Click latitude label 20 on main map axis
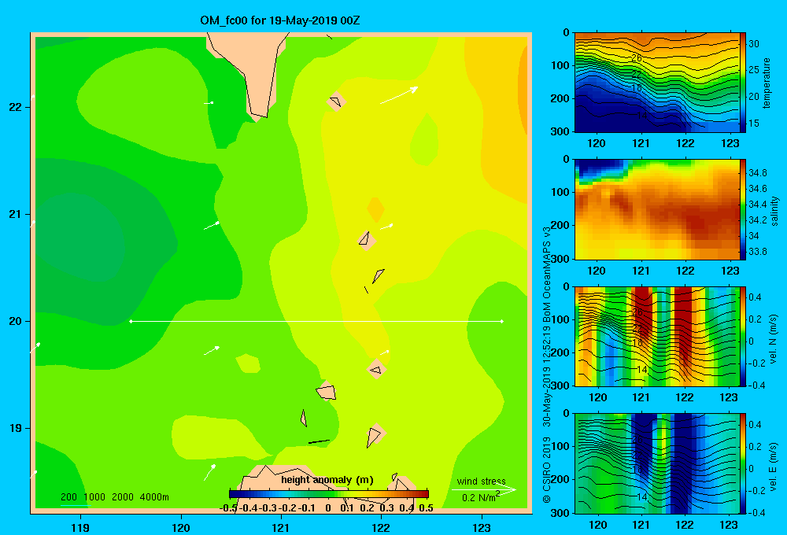The width and height of the screenshot is (787, 535). coord(16,321)
